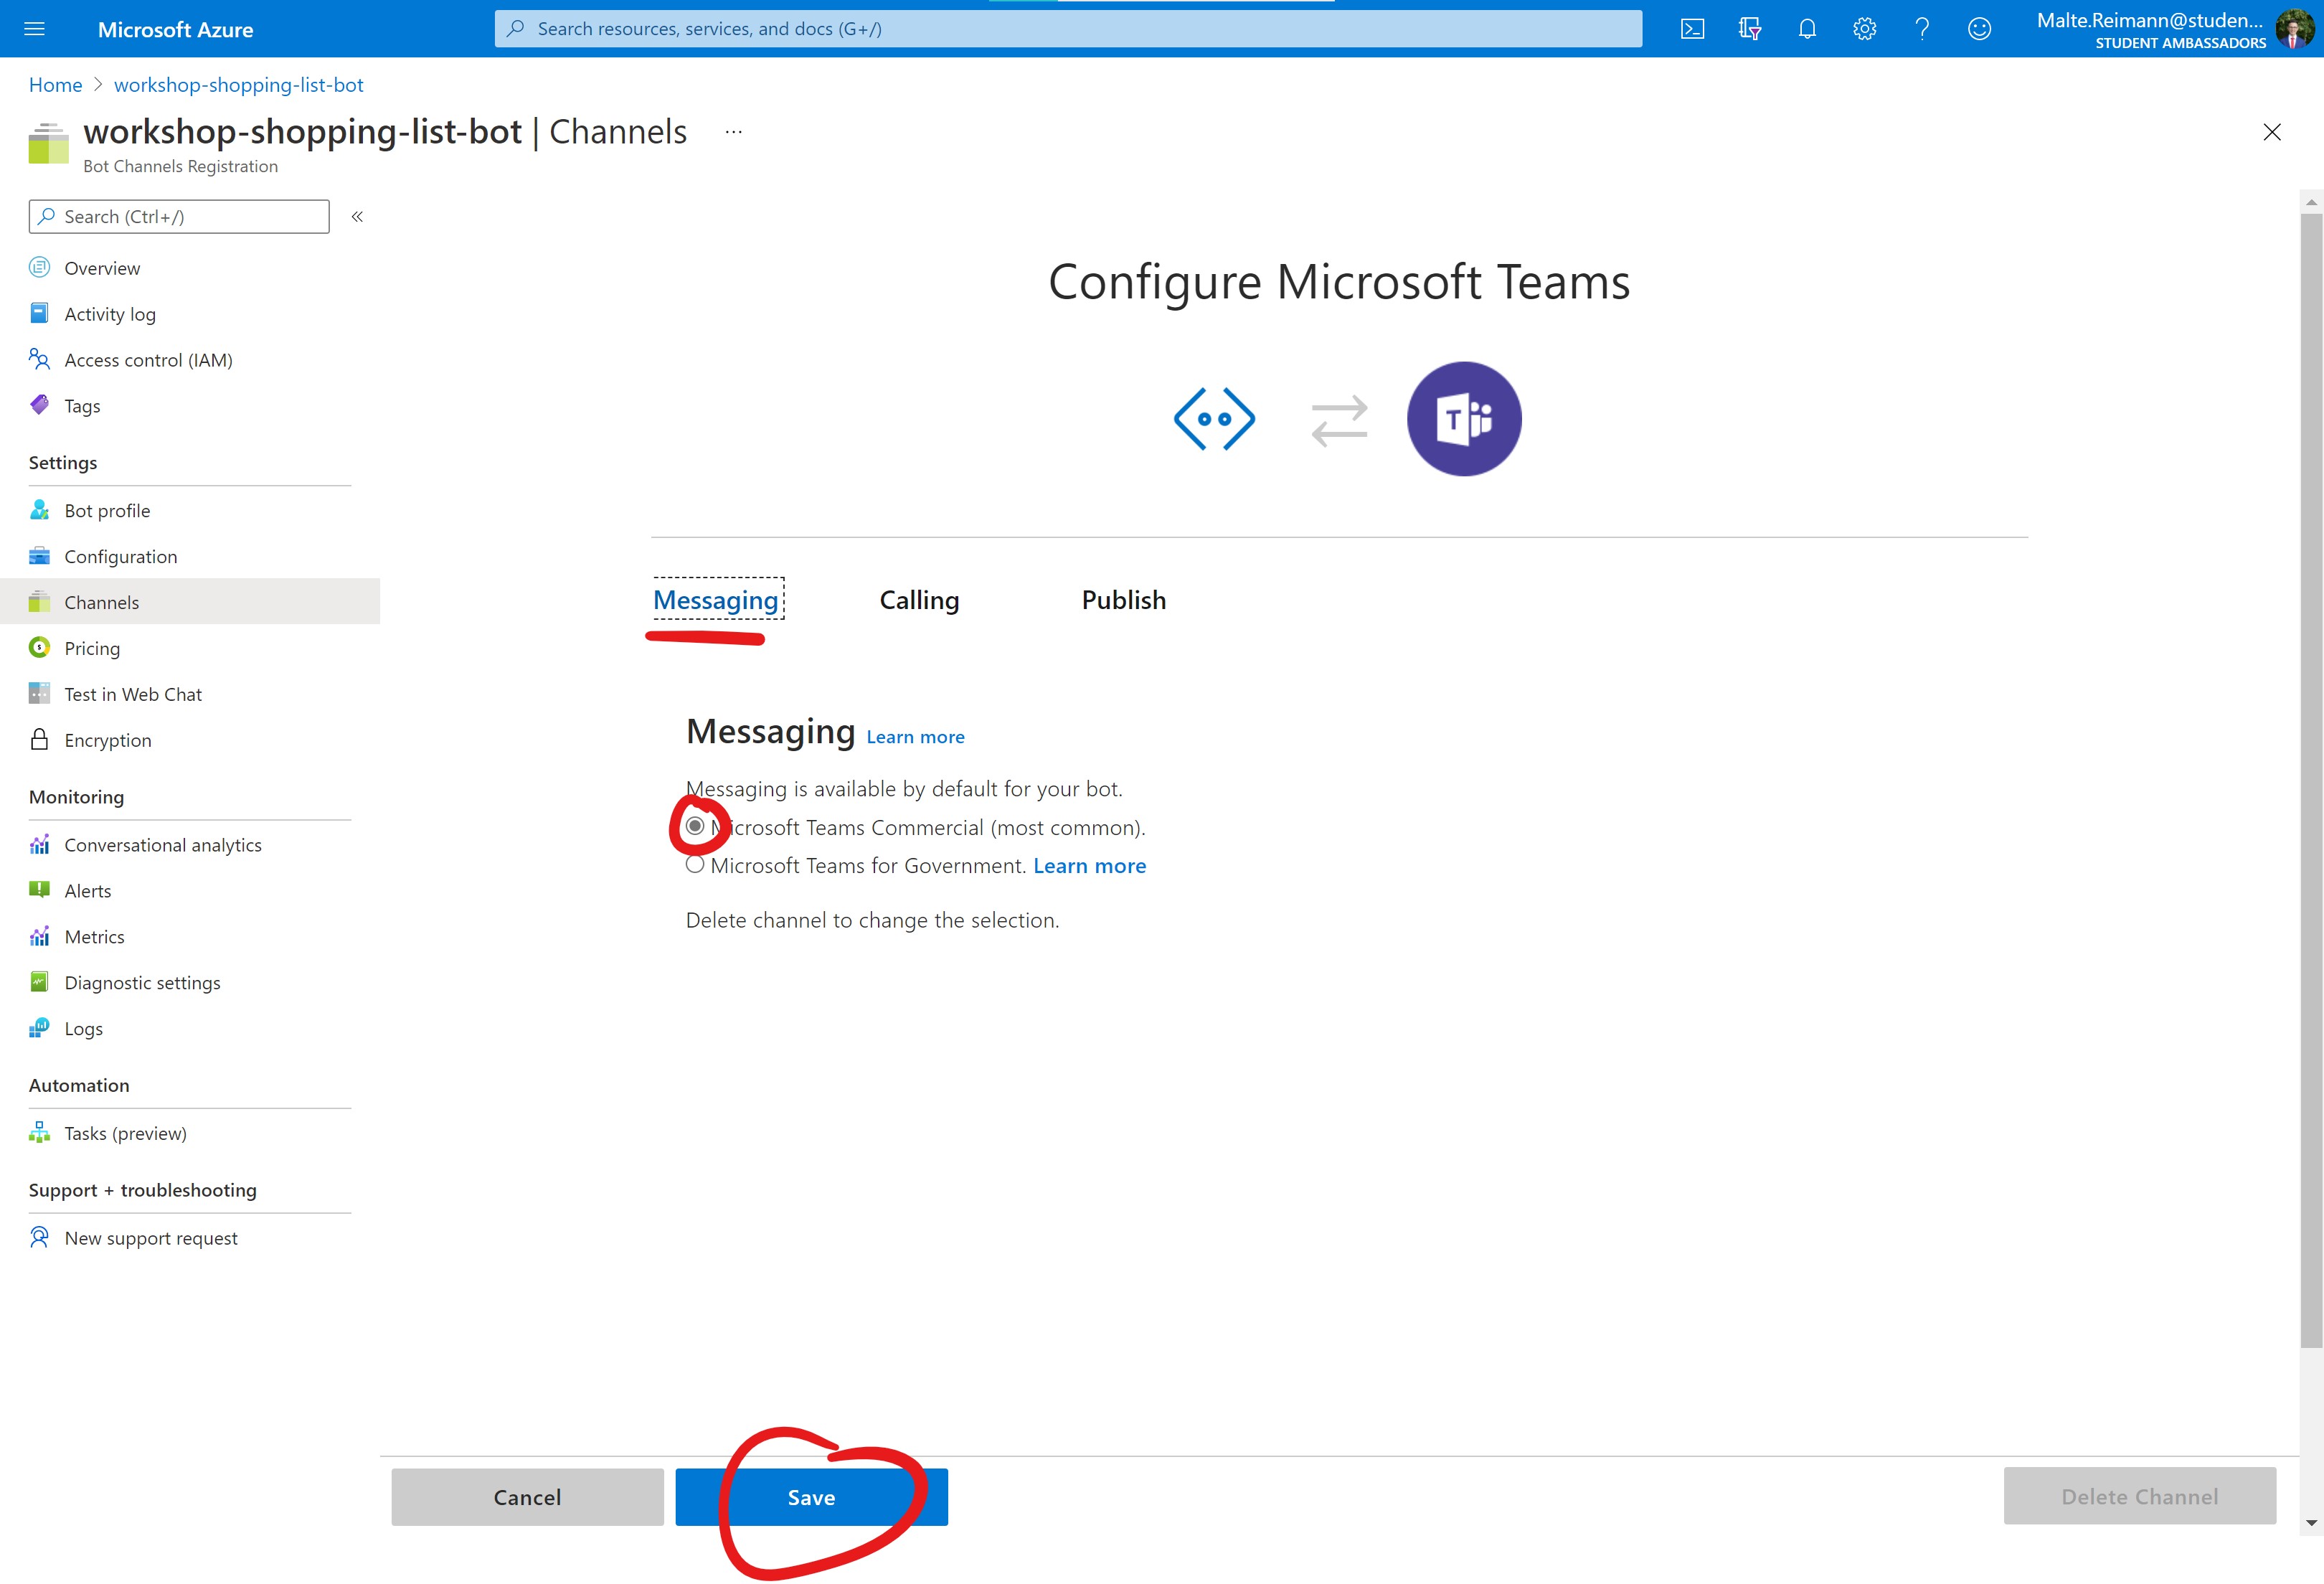
Task: Click the Microsoft Teams logo icon
Action: click(x=1463, y=419)
